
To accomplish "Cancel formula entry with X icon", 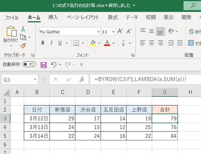I will pyautogui.click(x=55, y=79).
